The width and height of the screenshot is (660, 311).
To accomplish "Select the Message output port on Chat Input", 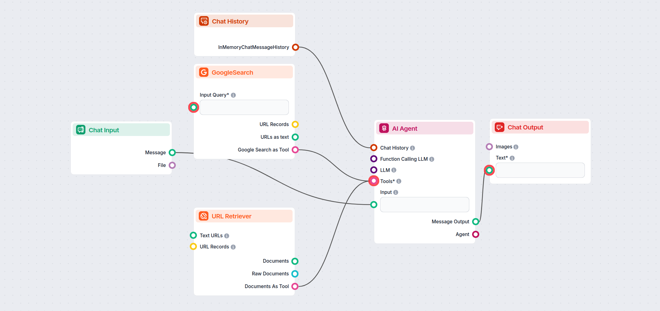I will point(172,152).
